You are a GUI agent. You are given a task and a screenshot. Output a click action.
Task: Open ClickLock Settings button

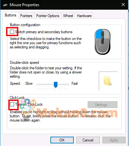tap(102, 104)
